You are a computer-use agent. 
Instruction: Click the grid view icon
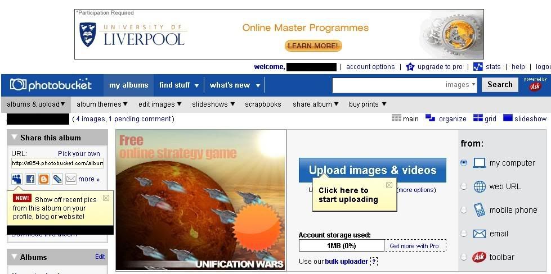[478, 118]
